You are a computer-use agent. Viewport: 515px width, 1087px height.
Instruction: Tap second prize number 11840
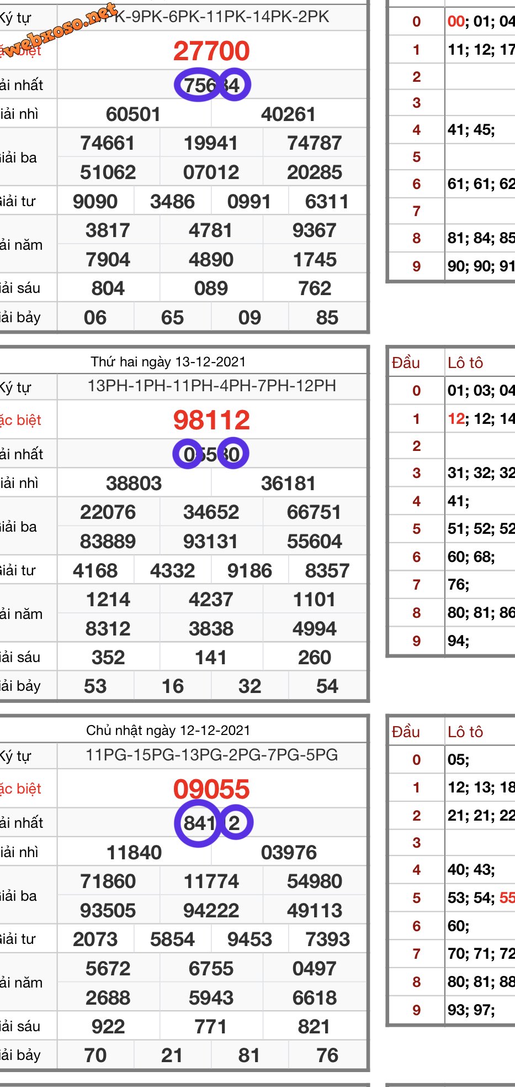tap(134, 853)
